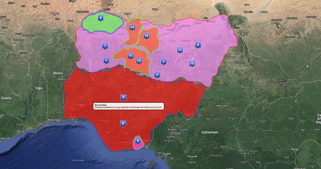Open marker number 10 on the map

pos(146,35)
